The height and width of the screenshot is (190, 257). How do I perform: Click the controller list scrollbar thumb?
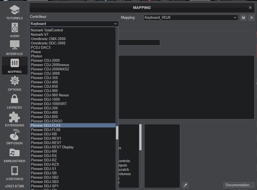(117, 133)
